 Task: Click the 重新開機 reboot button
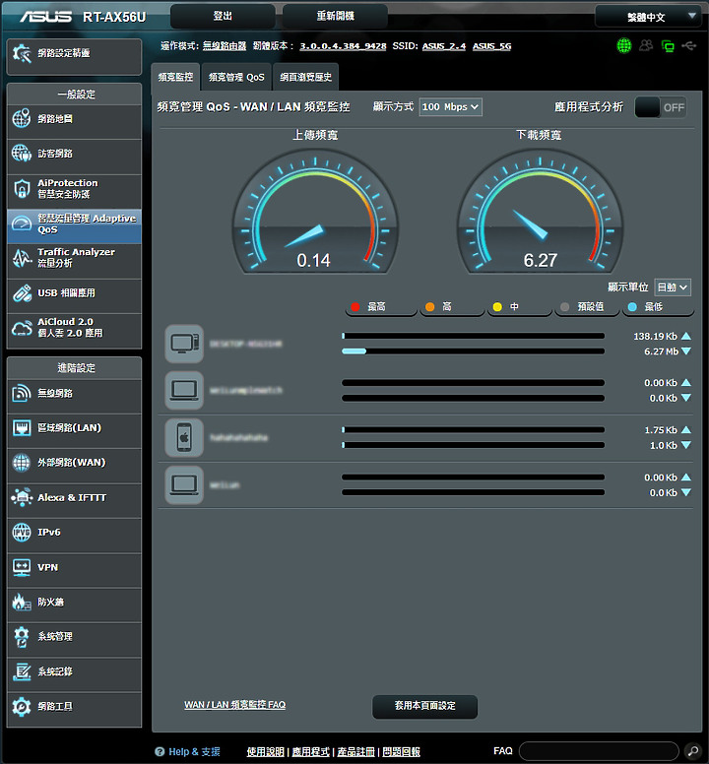point(335,16)
